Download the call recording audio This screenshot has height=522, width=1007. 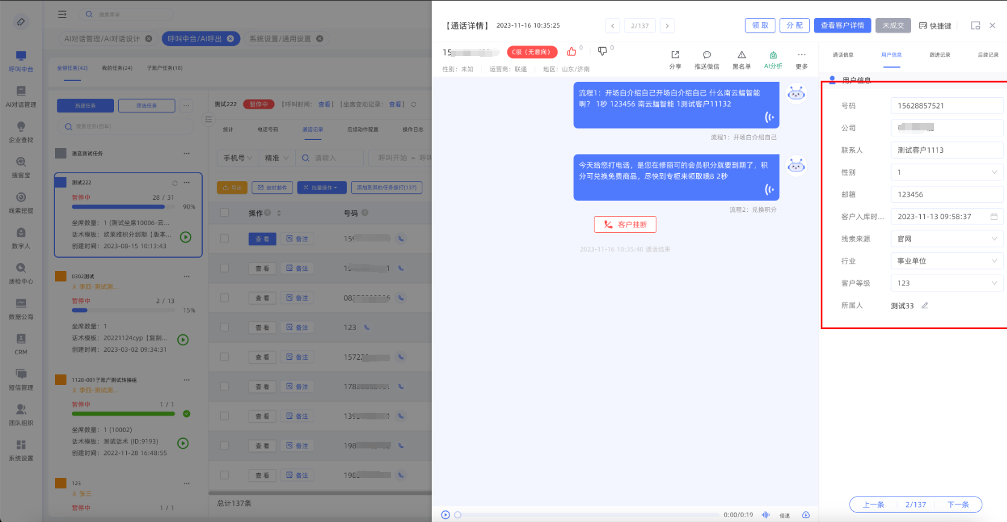tap(805, 515)
